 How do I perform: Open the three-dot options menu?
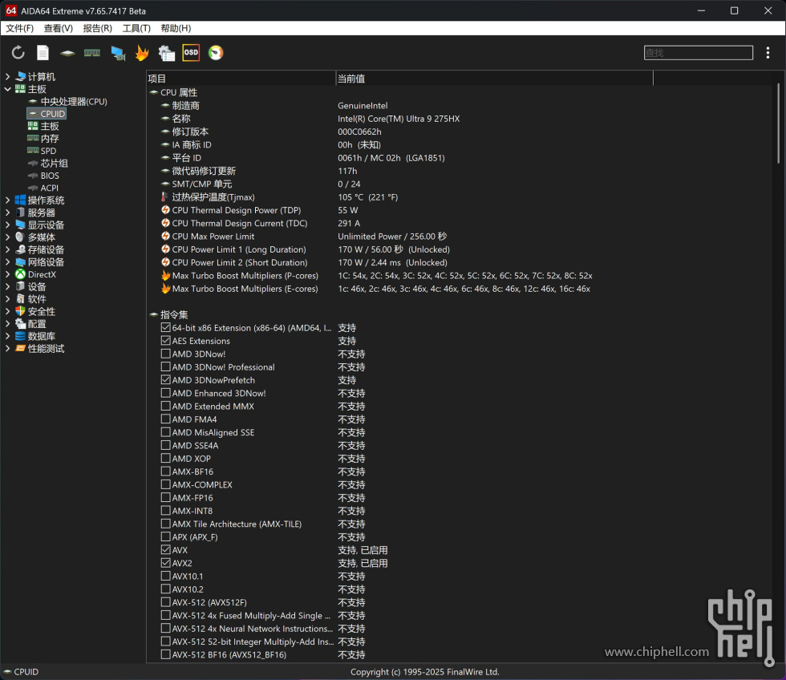pos(768,53)
